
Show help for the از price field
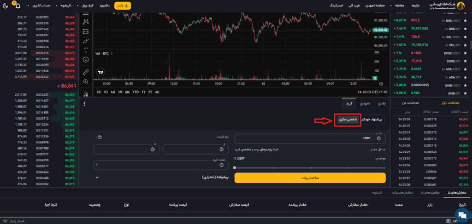coord(222,149)
